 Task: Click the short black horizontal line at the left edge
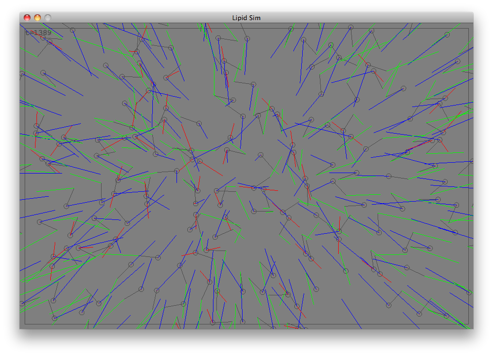click(40, 173)
